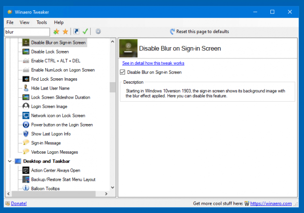This screenshot has width=304, height=213.
Task: Click the Show Last Logon Info shield icon
Action: coord(26,134)
